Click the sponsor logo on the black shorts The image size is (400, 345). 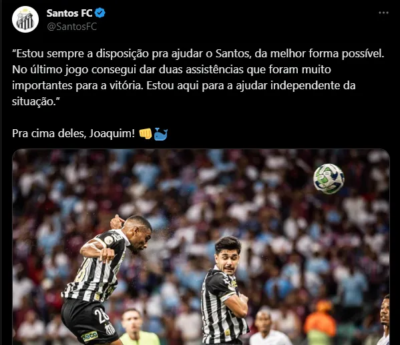click(x=89, y=336)
